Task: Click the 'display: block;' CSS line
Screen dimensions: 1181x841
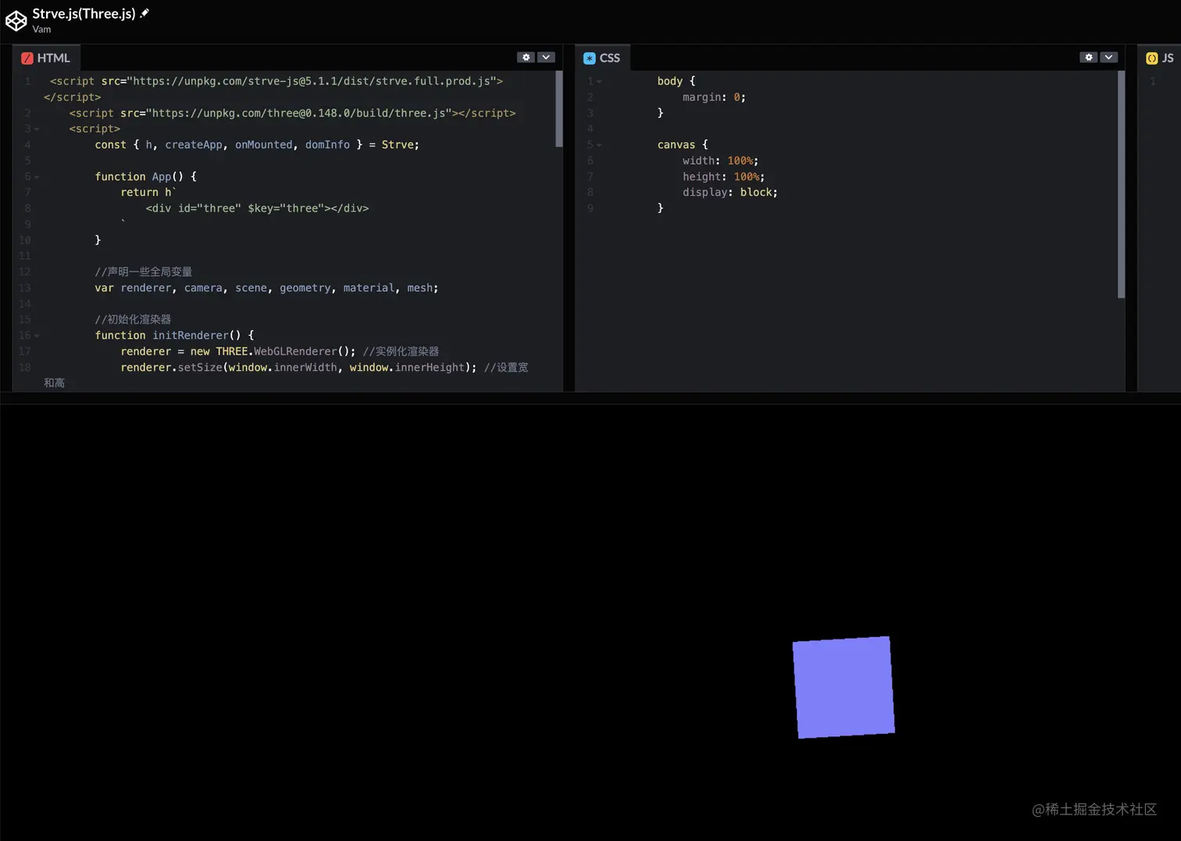Action: [730, 192]
